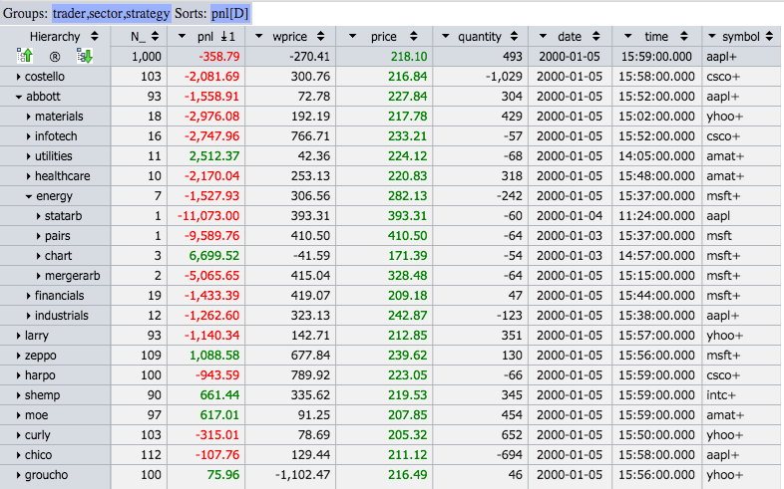Expand the materials sector under abbott
This screenshot has width=784, height=489.
tap(29, 117)
